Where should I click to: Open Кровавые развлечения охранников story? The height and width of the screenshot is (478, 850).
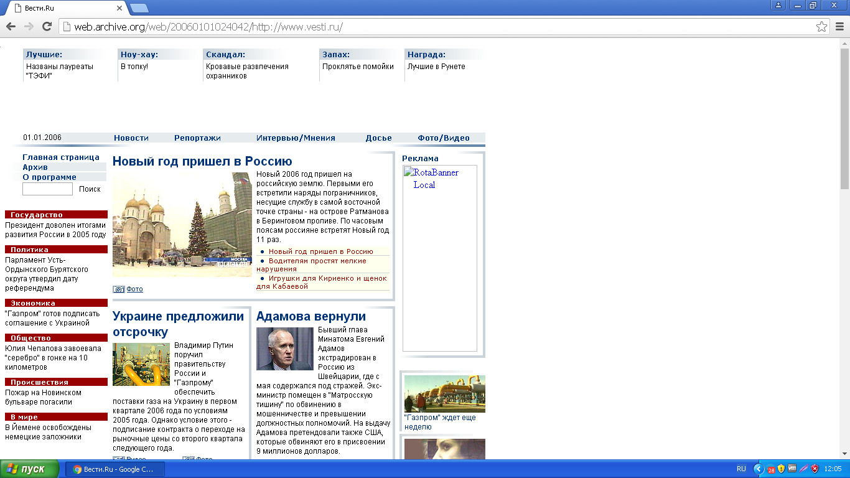(x=248, y=71)
